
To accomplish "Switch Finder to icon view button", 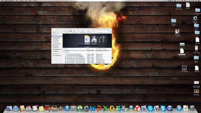I will (x=64, y=31).
